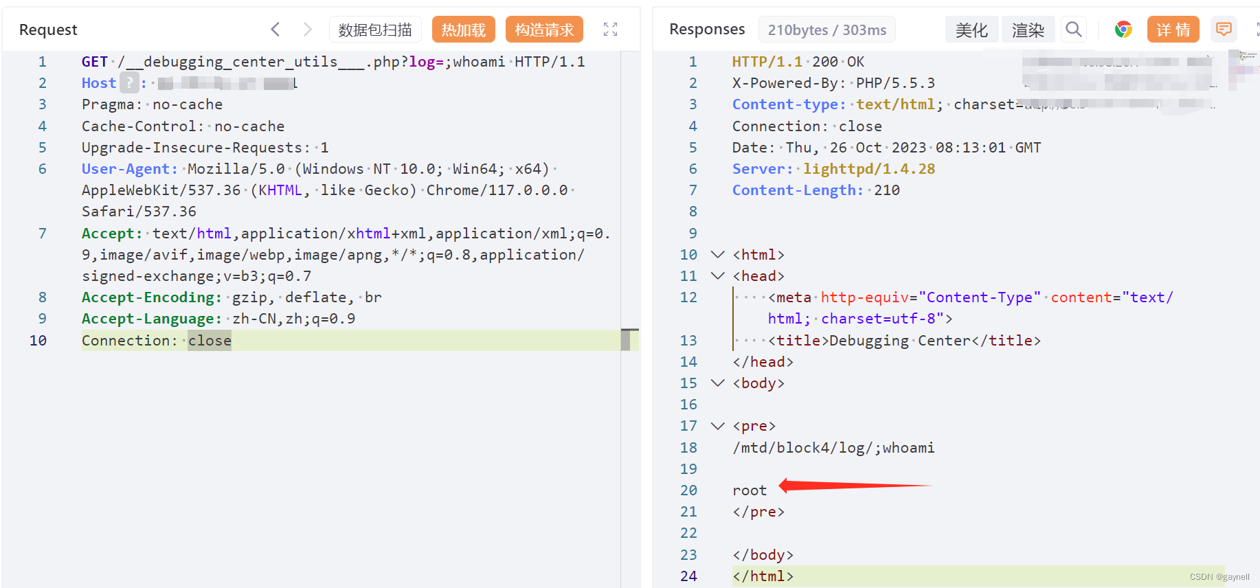Click the Upgrade-Insecure-Requests header line

pyautogui.click(x=205, y=148)
